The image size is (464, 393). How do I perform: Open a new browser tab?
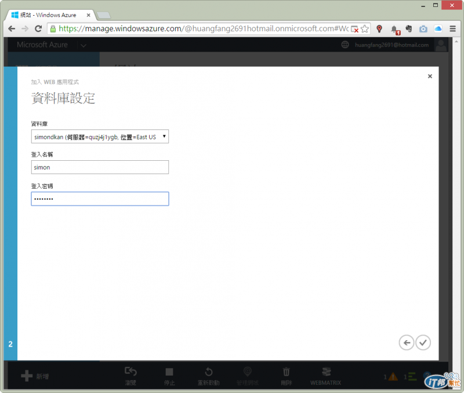[103, 15]
